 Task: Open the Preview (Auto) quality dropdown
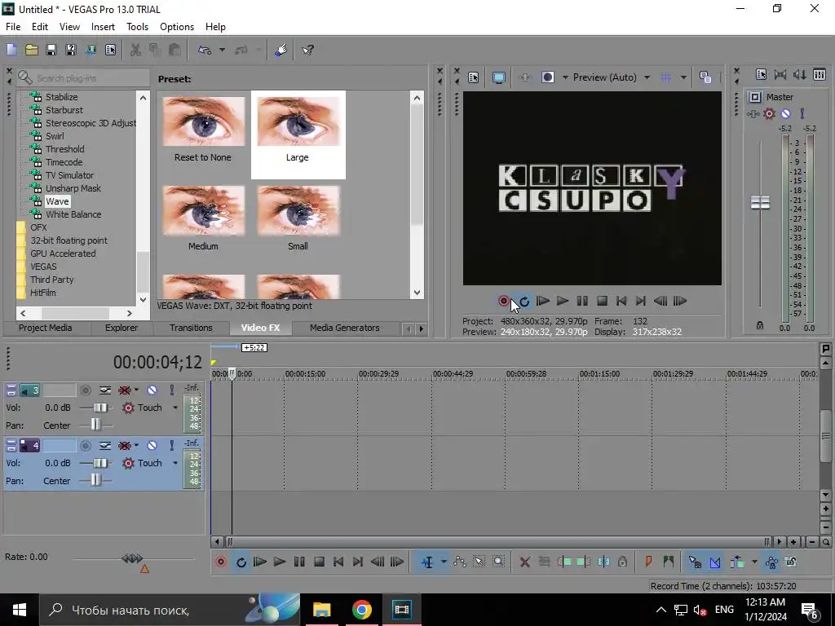point(647,77)
